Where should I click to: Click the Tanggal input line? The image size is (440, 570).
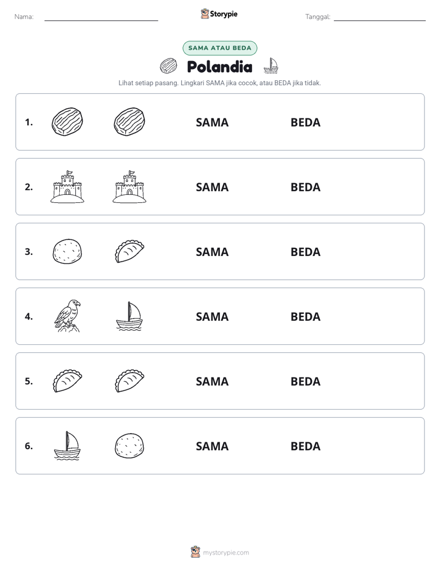380,17
